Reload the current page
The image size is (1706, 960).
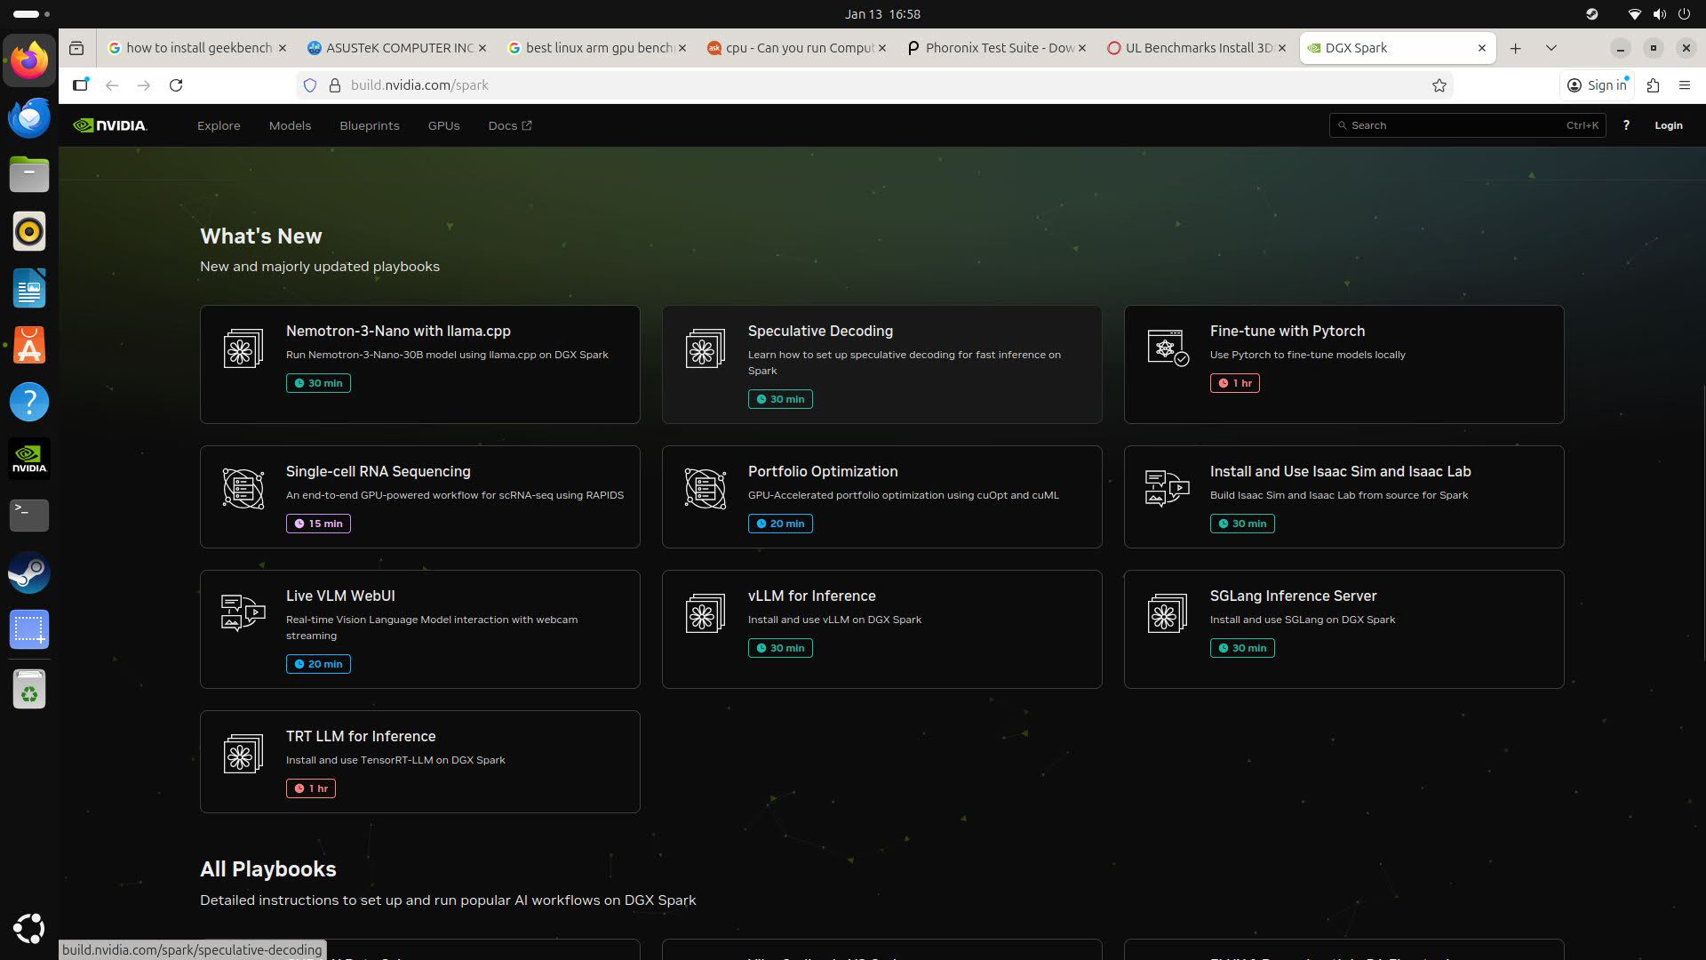click(x=176, y=85)
